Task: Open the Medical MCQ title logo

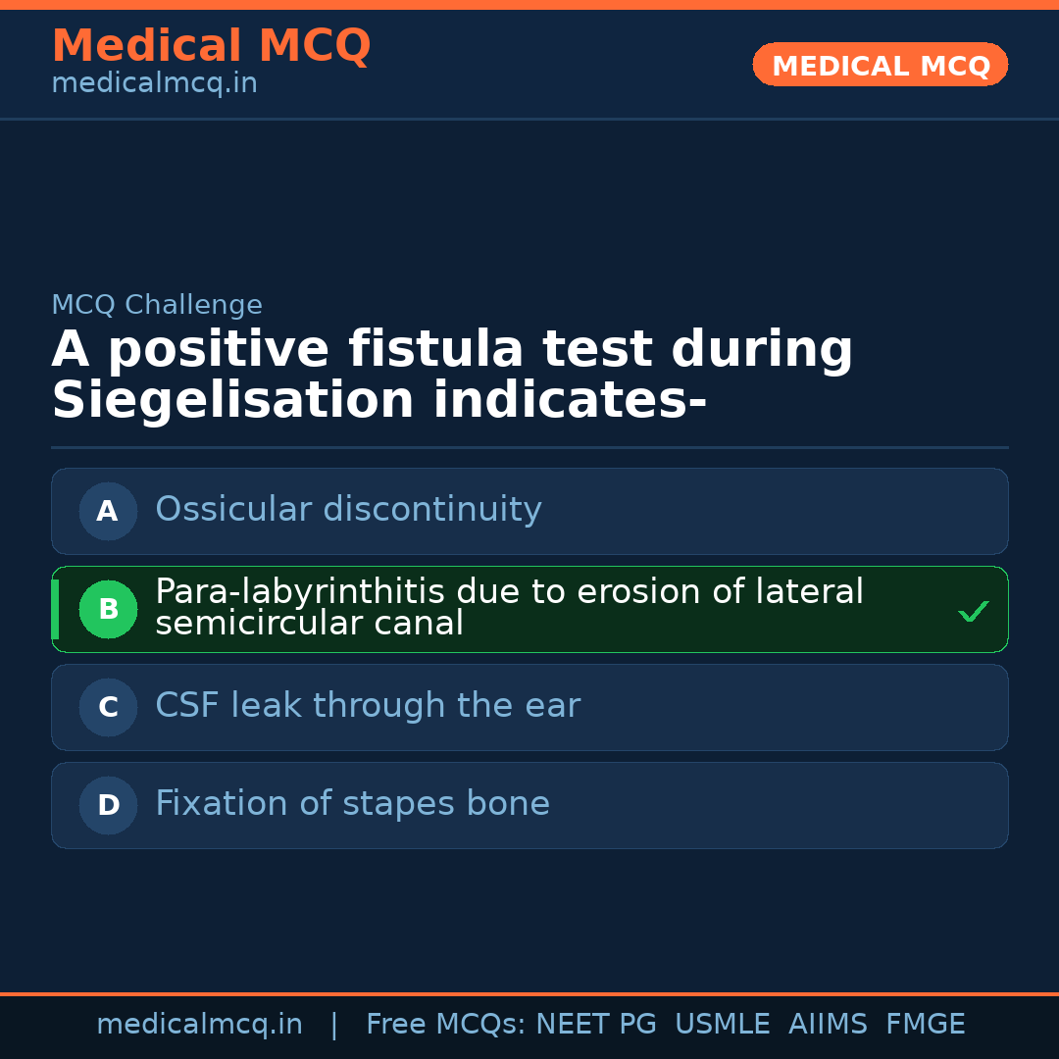Action: click(x=211, y=46)
